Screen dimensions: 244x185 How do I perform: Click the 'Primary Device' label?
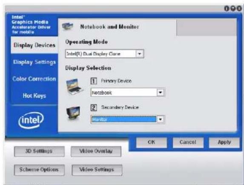pyautogui.click(x=116, y=81)
